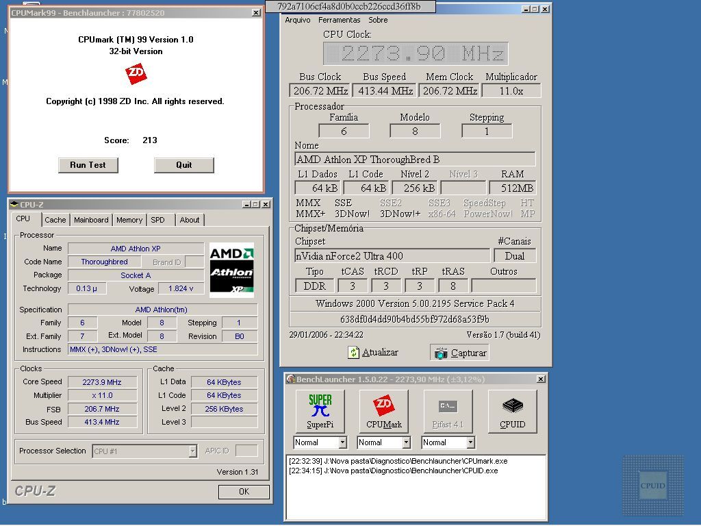The image size is (701, 526).
Task: Open CPUID from the BenchLauncher chip icon
Action: [x=512, y=412]
